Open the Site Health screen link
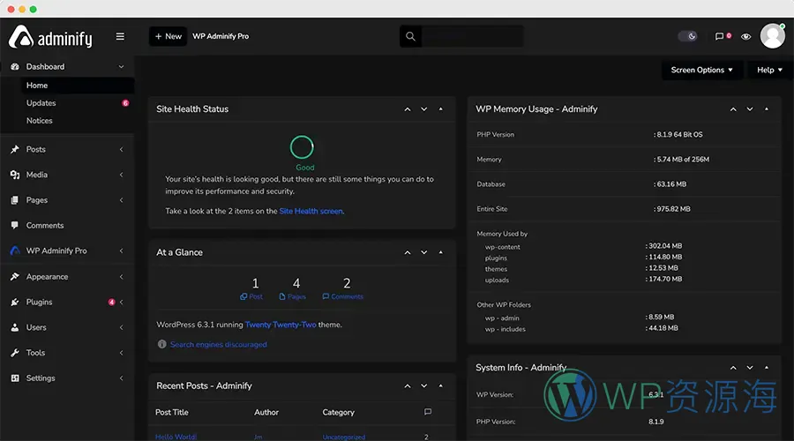Screen dimensions: 794x441 [x=311, y=211]
